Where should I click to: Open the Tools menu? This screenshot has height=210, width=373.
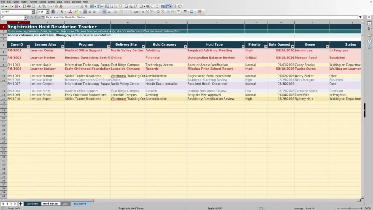(x=67, y=2)
